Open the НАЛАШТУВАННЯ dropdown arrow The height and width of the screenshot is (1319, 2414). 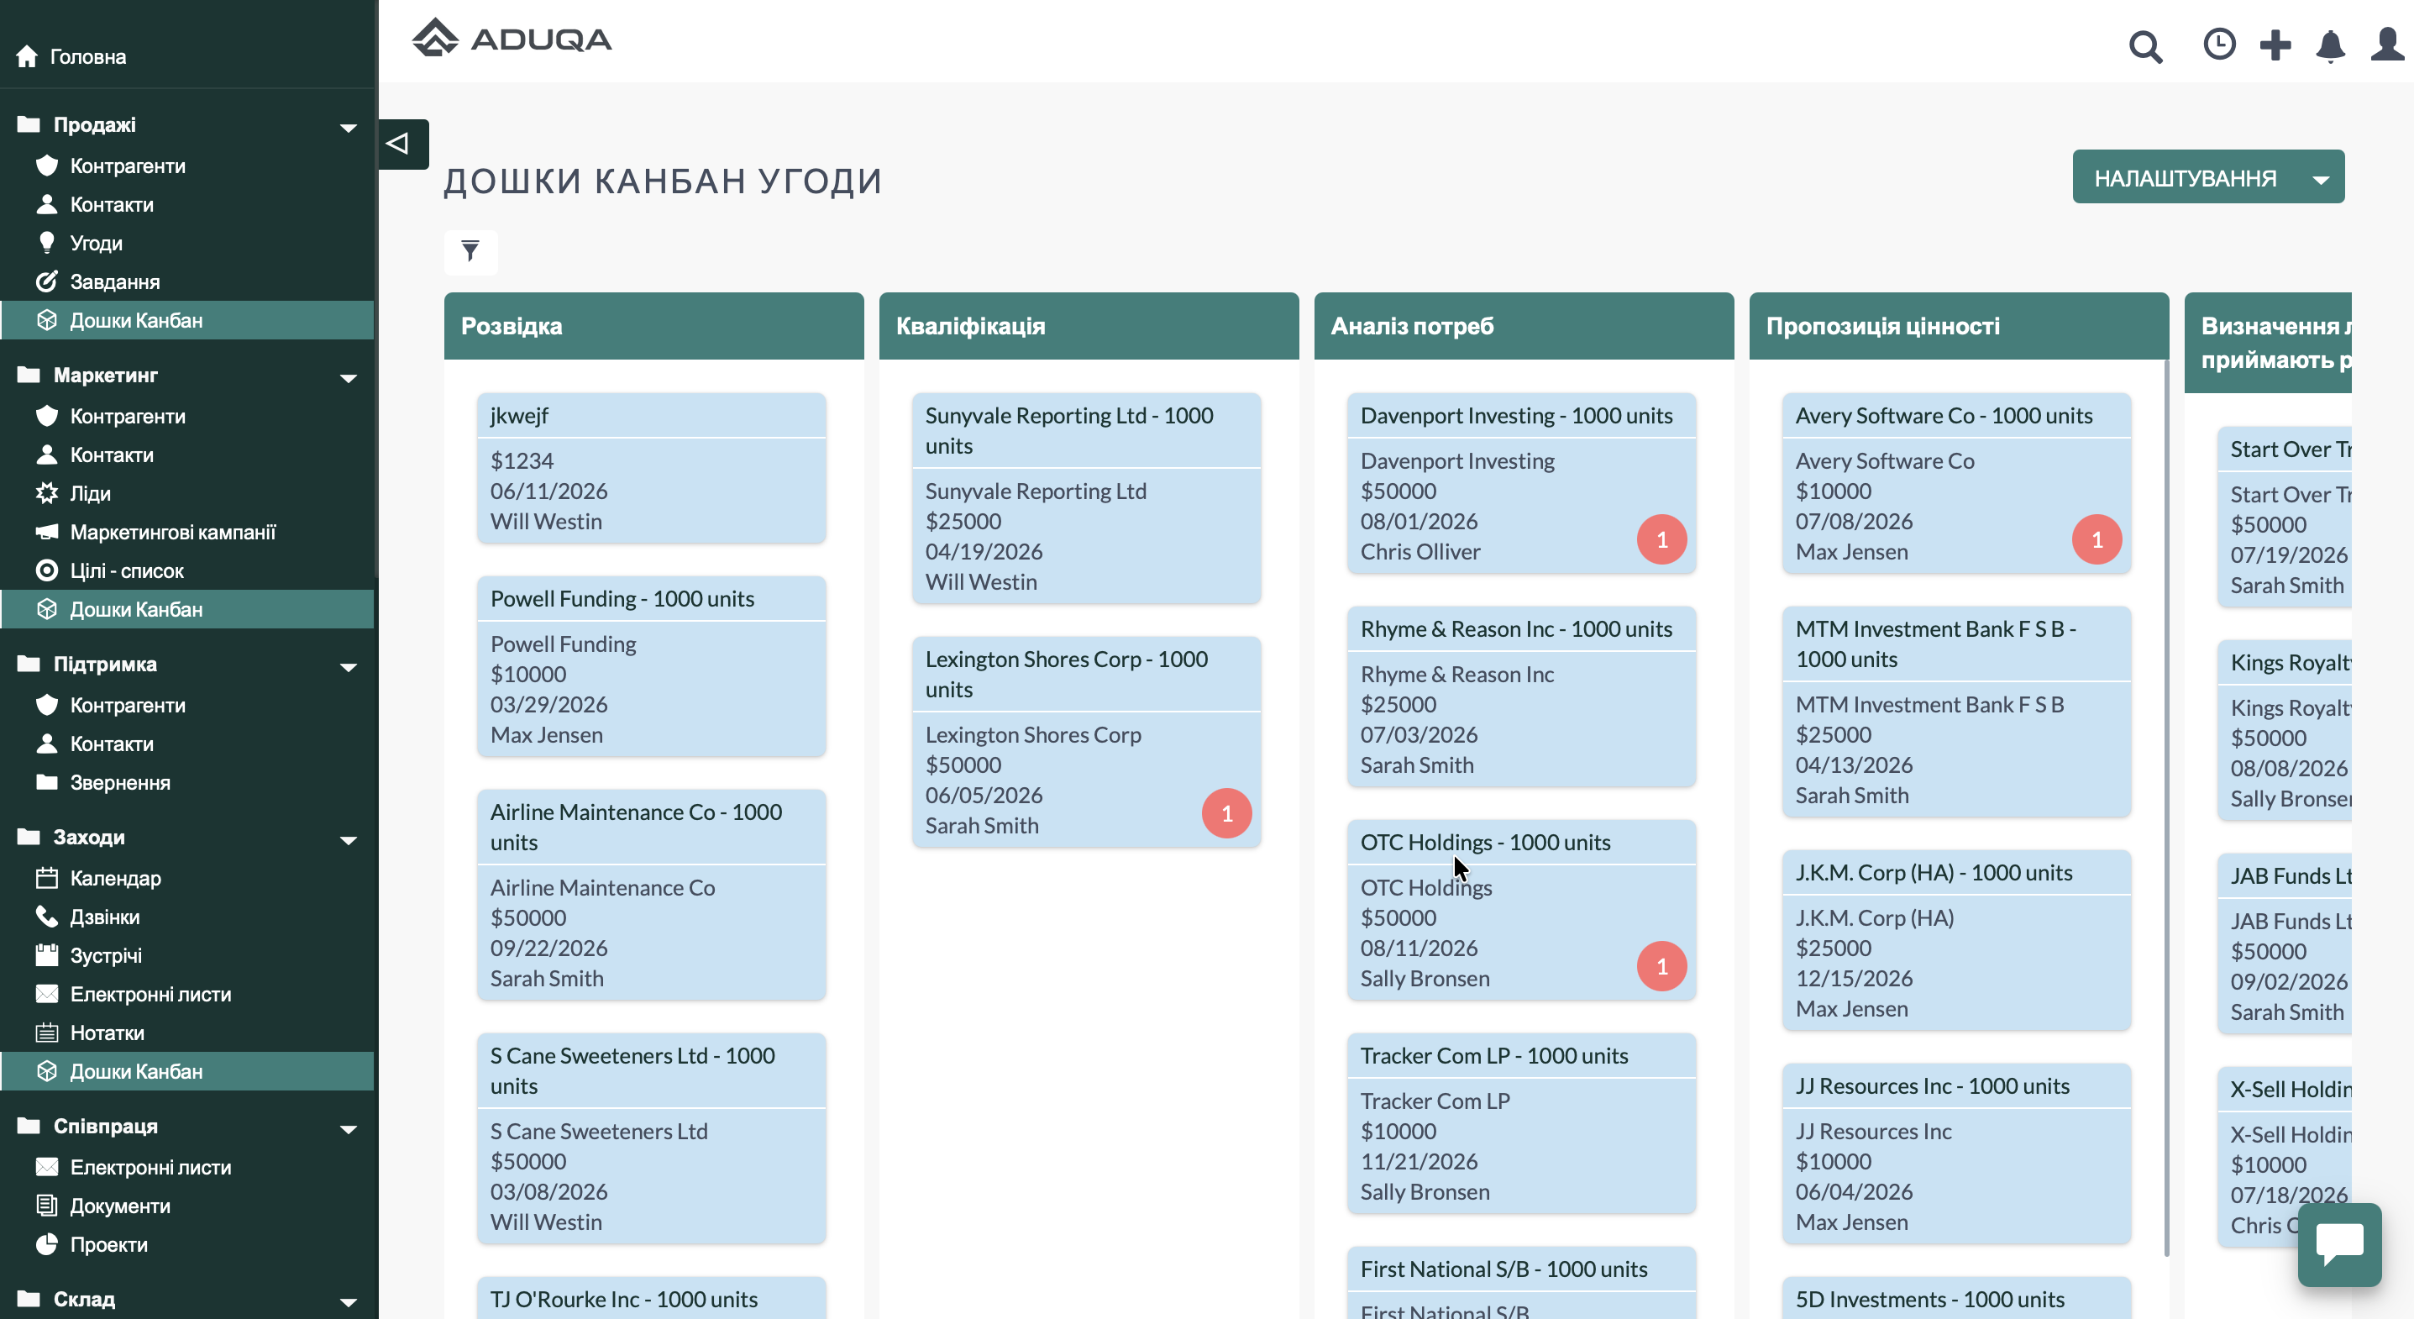2320,178
